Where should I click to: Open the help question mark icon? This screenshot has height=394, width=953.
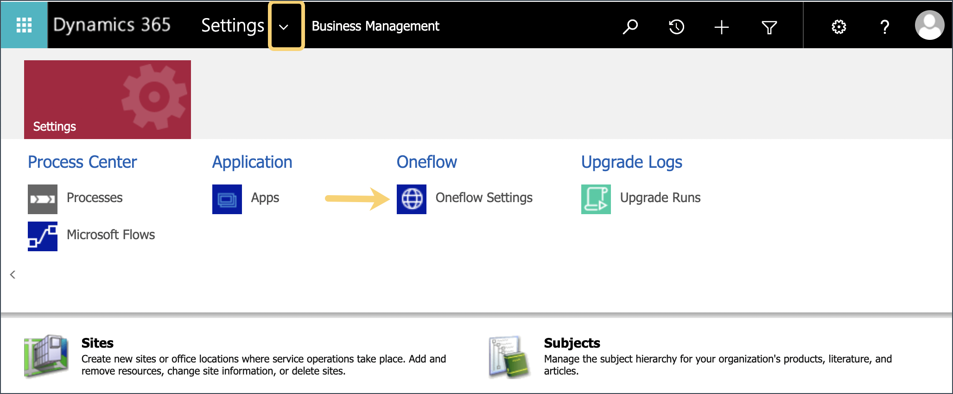point(884,27)
